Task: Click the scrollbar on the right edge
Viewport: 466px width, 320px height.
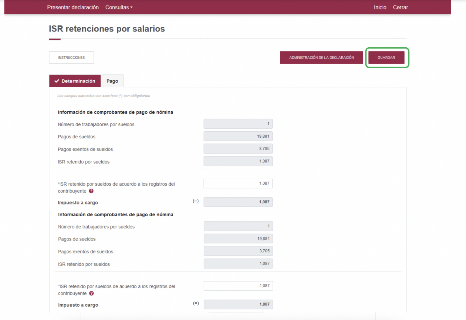Action: coord(451,110)
